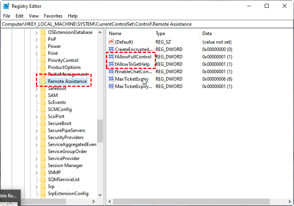294x206 pixels.
Task: Click the SecureBoot folder icon
Action: 43,123
